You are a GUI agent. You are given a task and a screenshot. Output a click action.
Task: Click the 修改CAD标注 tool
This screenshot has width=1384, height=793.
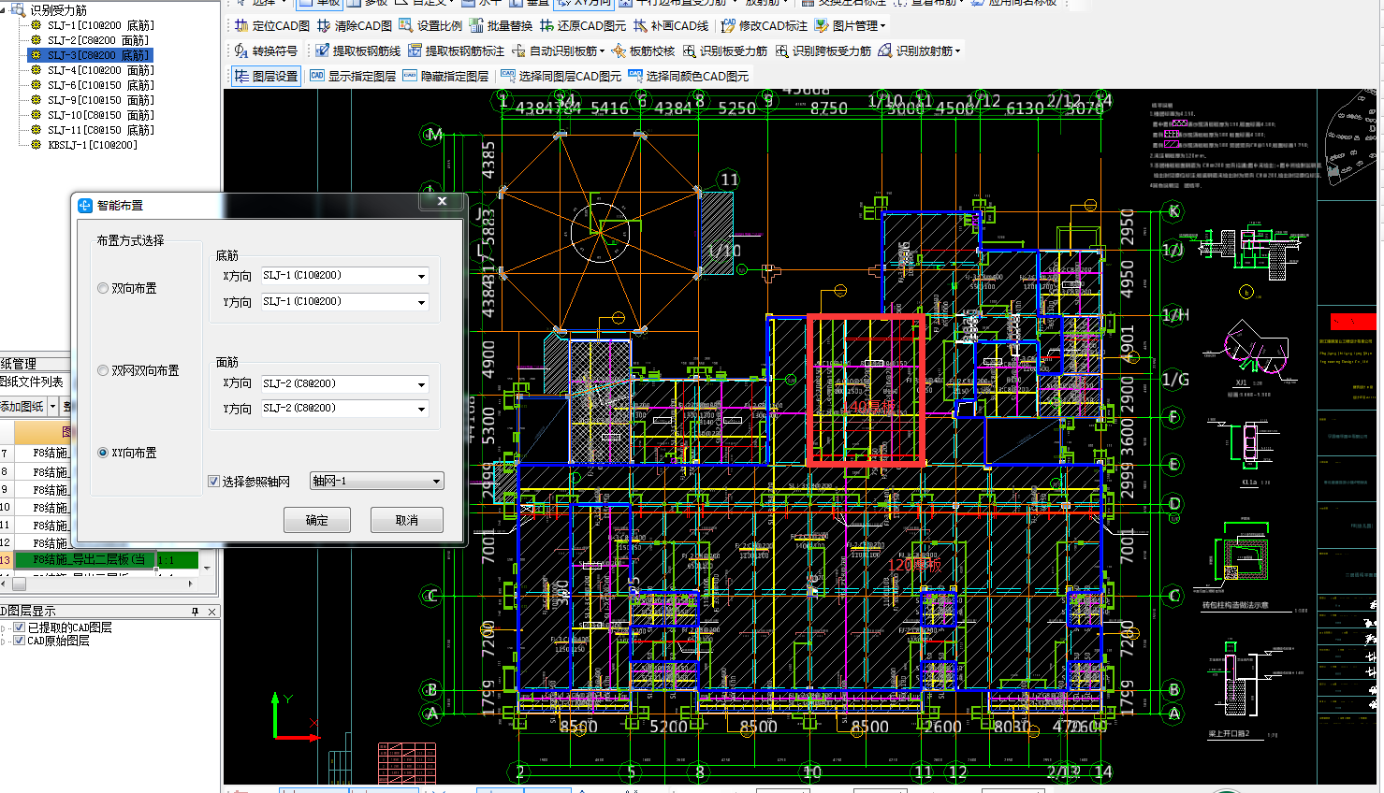point(764,25)
